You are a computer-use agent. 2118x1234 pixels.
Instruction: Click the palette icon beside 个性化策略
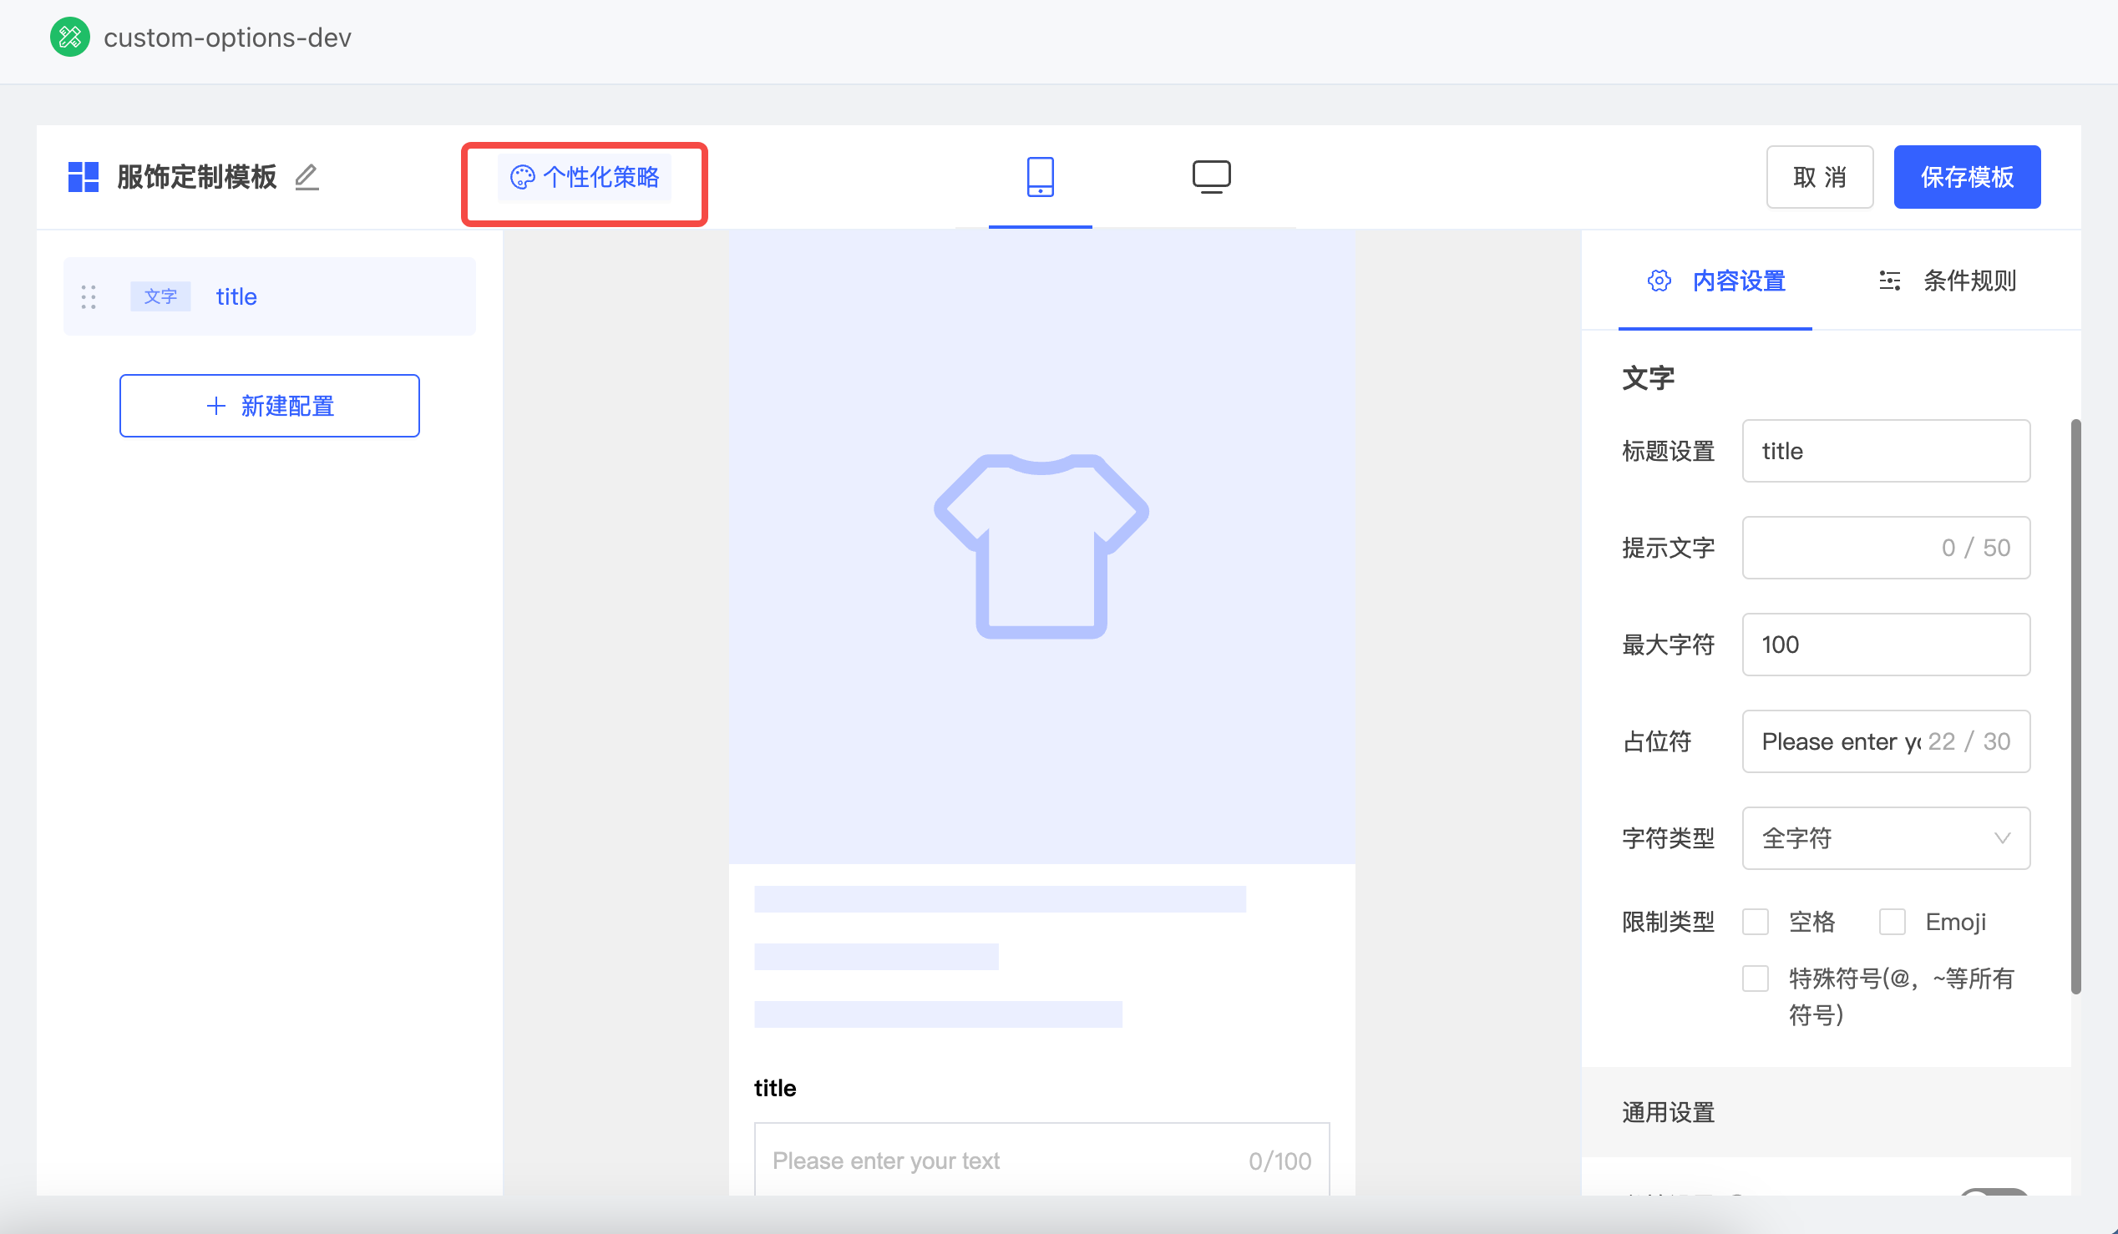[x=522, y=176]
